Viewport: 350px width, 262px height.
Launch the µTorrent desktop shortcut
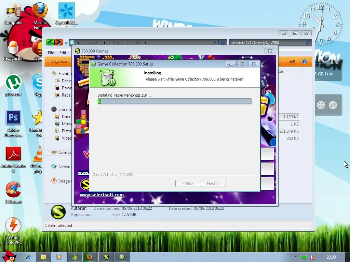pos(13,86)
